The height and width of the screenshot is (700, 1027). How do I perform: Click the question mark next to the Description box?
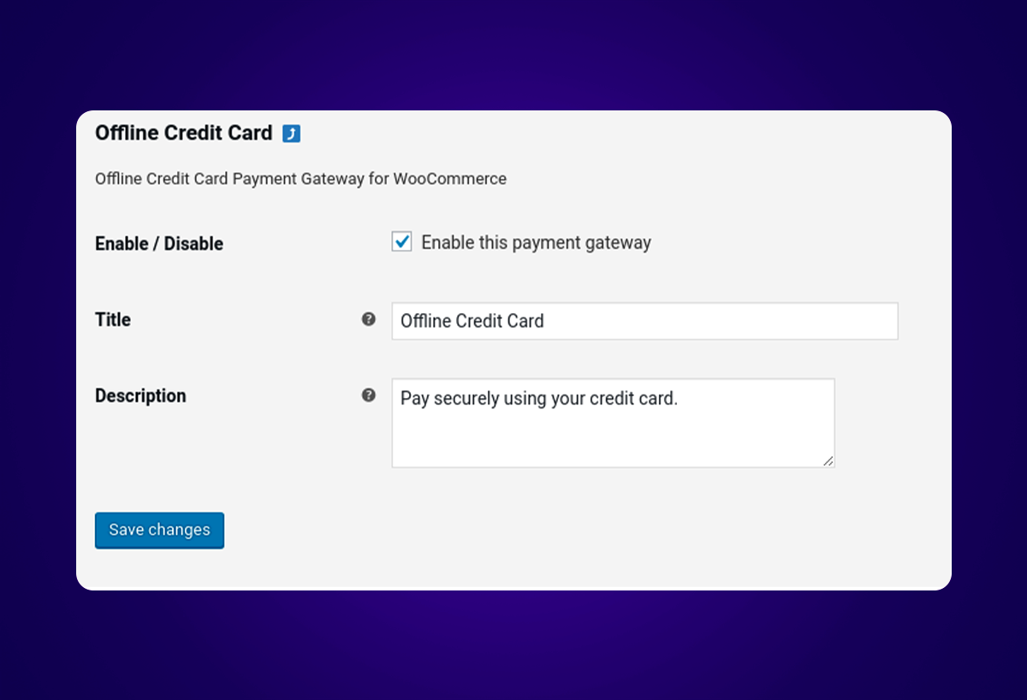point(368,395)
